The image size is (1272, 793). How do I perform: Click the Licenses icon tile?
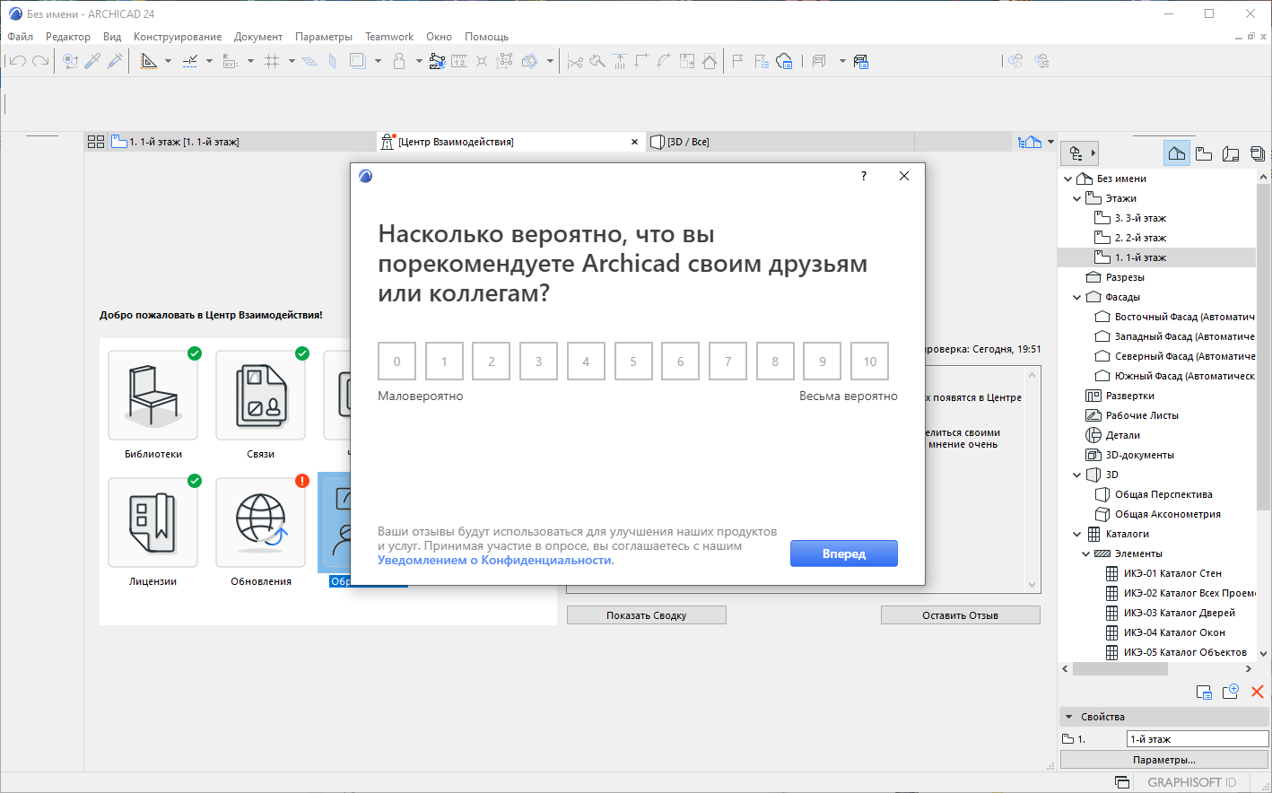pyautogui.click(x=152, y=522)
